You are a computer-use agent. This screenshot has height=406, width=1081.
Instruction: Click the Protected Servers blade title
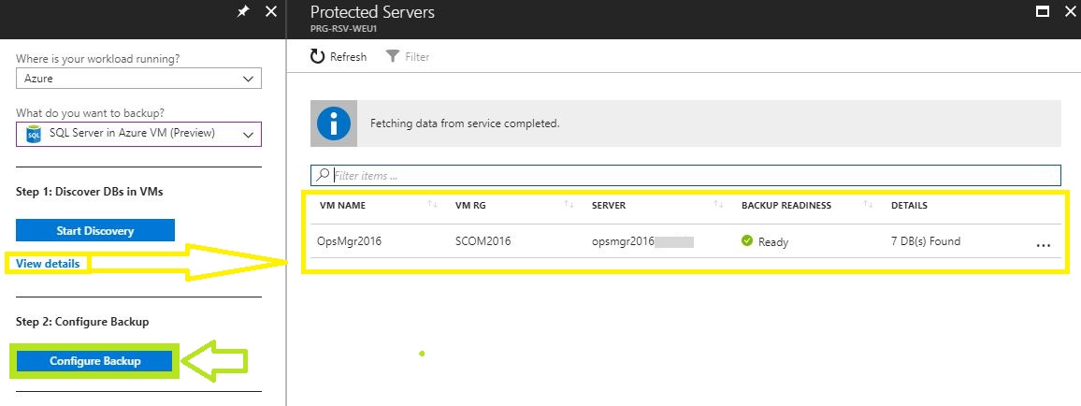coord(372,12)
